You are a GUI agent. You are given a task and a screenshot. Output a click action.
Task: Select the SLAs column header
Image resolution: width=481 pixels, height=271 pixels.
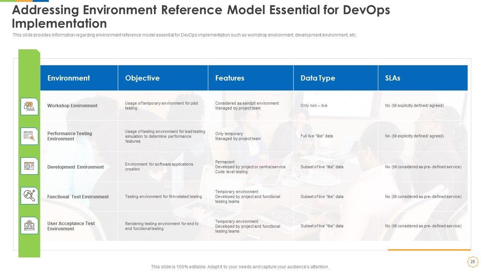click(392, 78)
